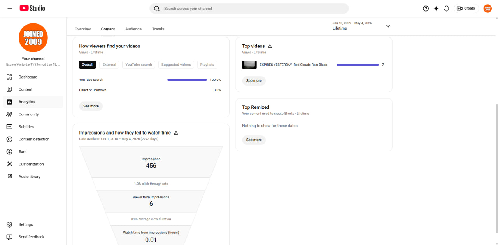Open the Trends tab
The width and height of the screenshot is (498, 245).
point(158,29)
